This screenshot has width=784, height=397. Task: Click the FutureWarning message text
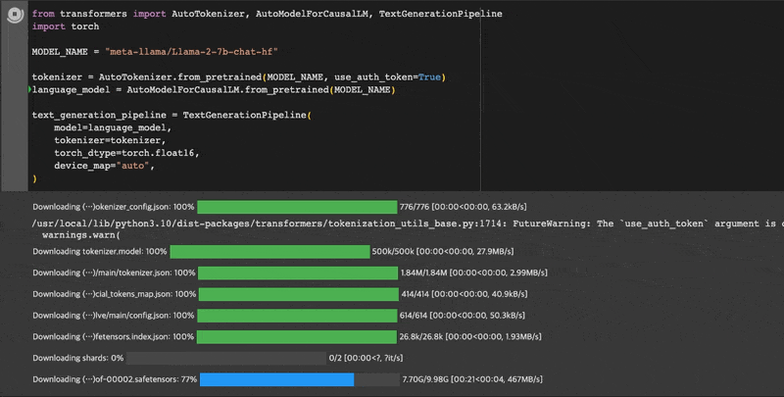click(x=408, y=223)
